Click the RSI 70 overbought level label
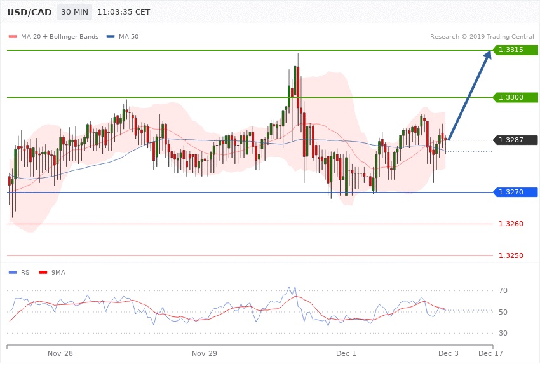The height and width of the screenshot is (366, 540). coord(503,291)
